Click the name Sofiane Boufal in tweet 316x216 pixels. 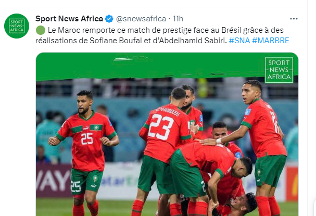[116, 41]
